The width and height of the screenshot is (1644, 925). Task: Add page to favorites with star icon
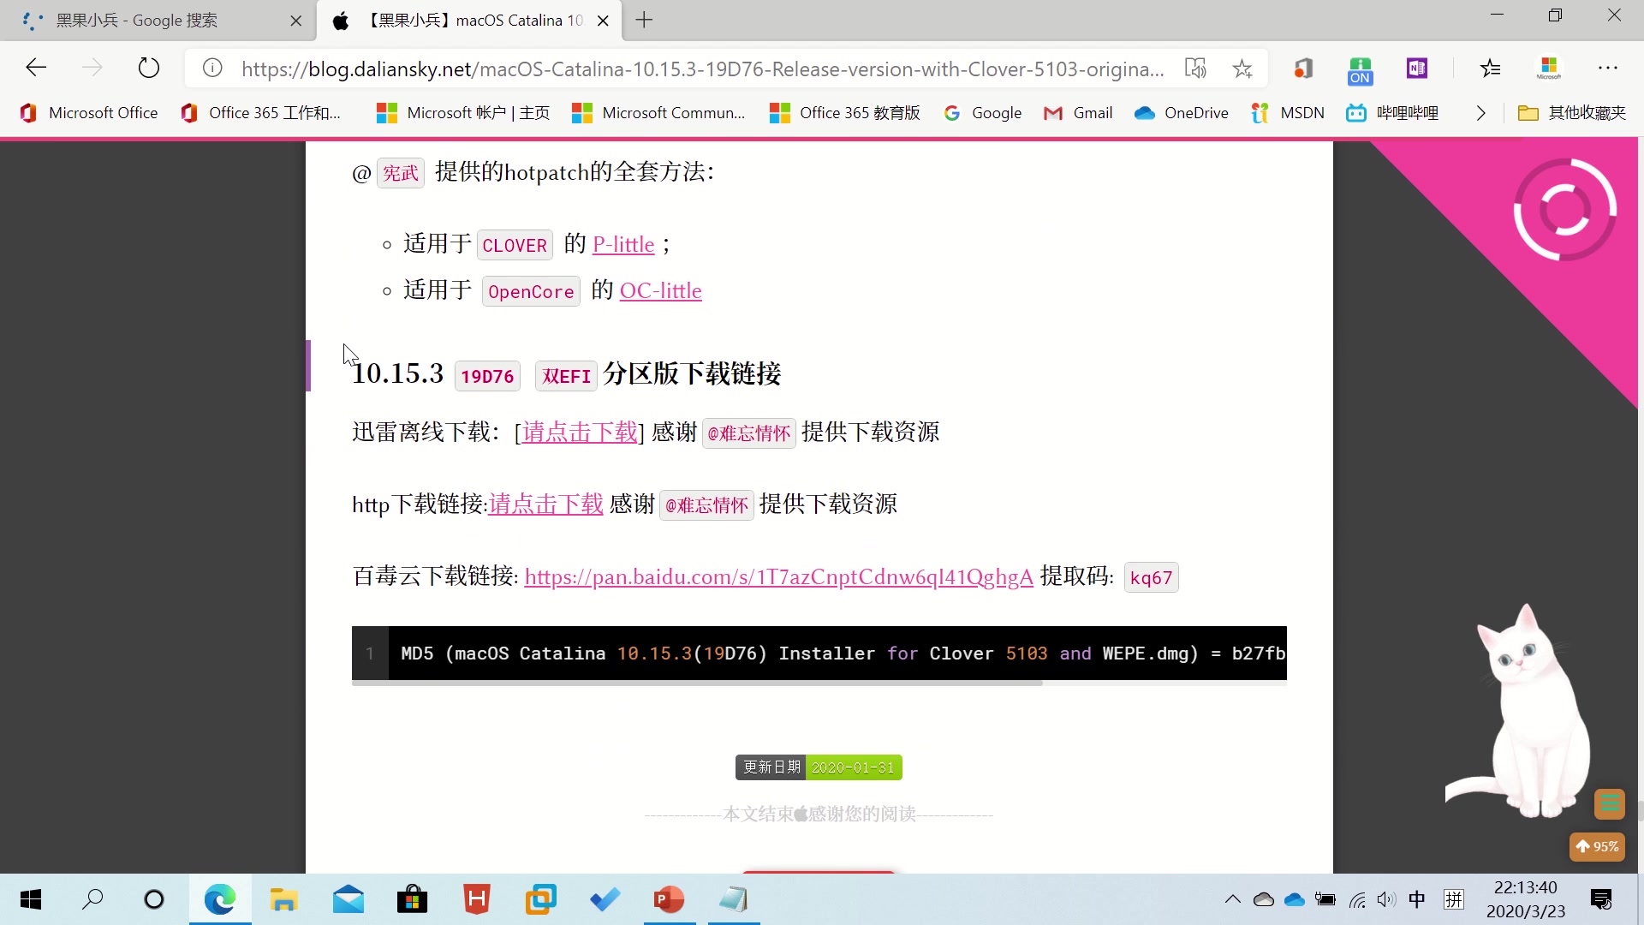point(1242,69)
